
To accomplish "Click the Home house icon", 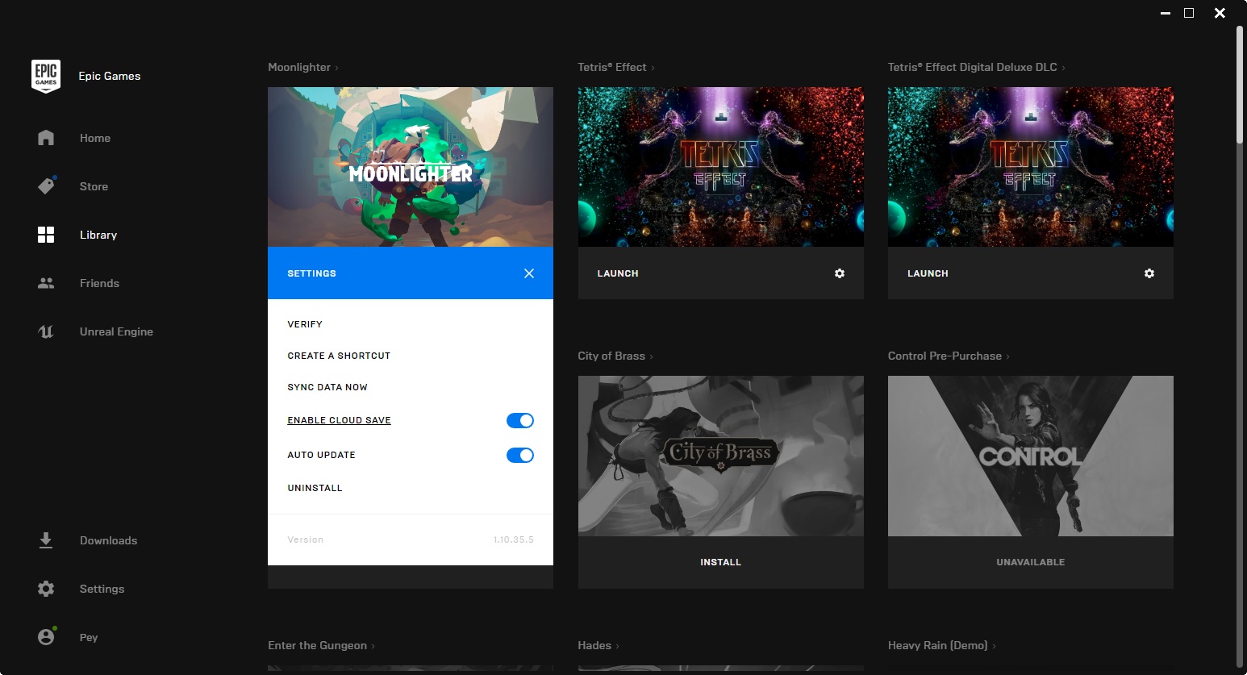I will tap(46, 138).
